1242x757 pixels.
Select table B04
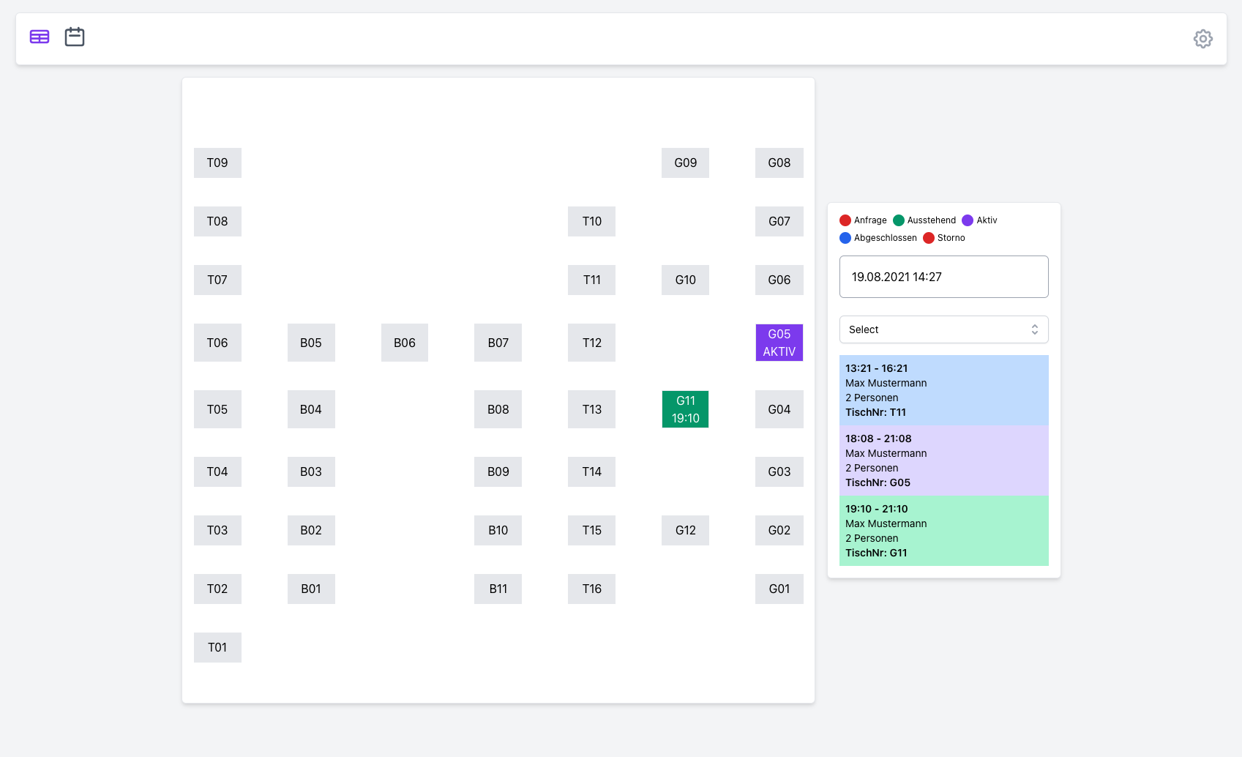tap(311, 409)
